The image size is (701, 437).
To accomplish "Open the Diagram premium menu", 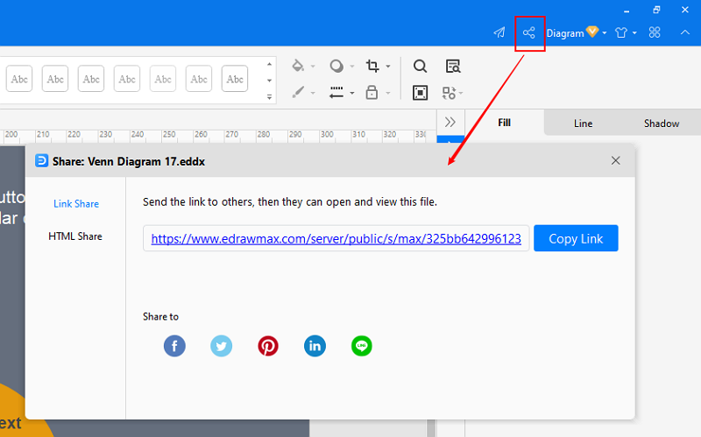I will pyautogui.click(x=577, y=32).
